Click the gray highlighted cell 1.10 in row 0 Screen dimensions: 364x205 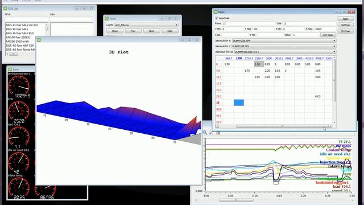pos(259,64)
